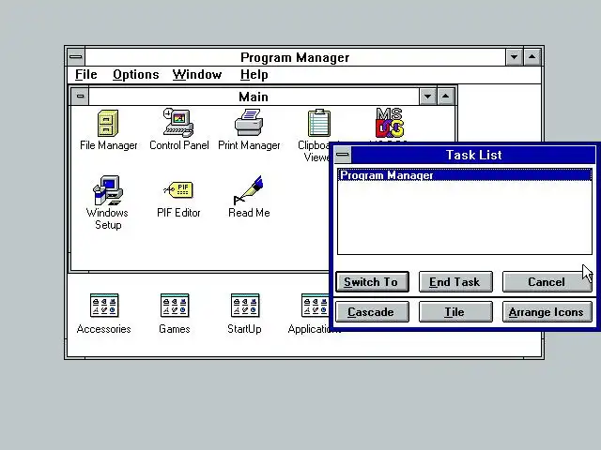Select the Print Manager icon
Screen dimensions: 601x450
coord(249,123)
